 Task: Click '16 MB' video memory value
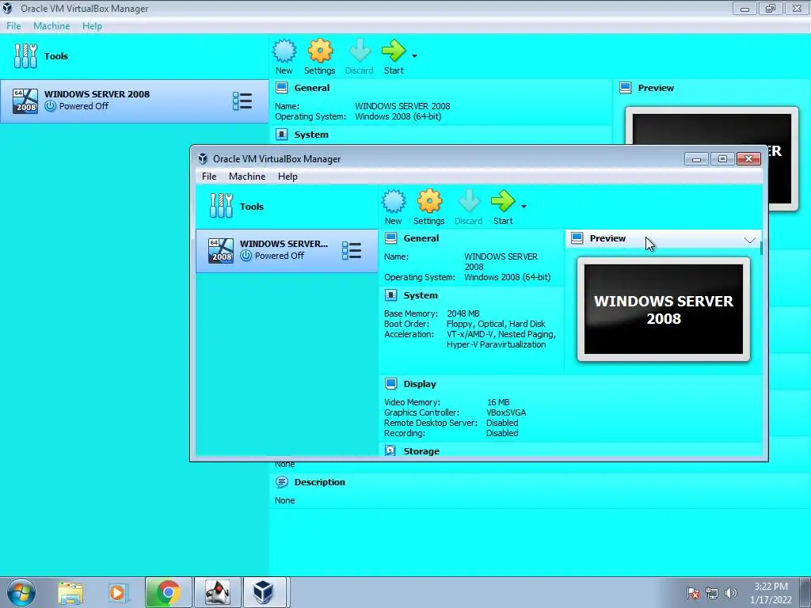coord(498,402)
